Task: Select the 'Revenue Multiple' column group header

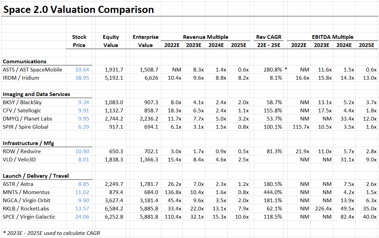Action: (x=205, y=37)
